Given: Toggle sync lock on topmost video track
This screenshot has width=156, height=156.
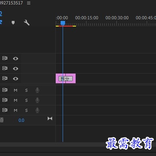Looking at the screenshot, I should click(x=5, y=58).
